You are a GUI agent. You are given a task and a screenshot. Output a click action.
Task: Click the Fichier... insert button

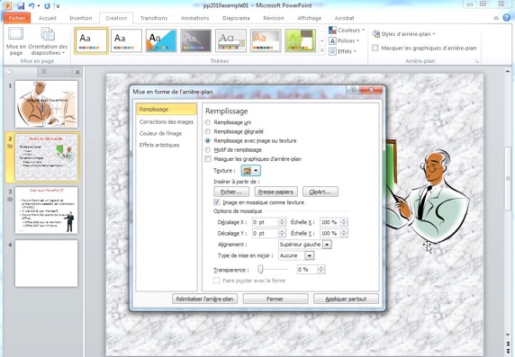coord(231,192)
